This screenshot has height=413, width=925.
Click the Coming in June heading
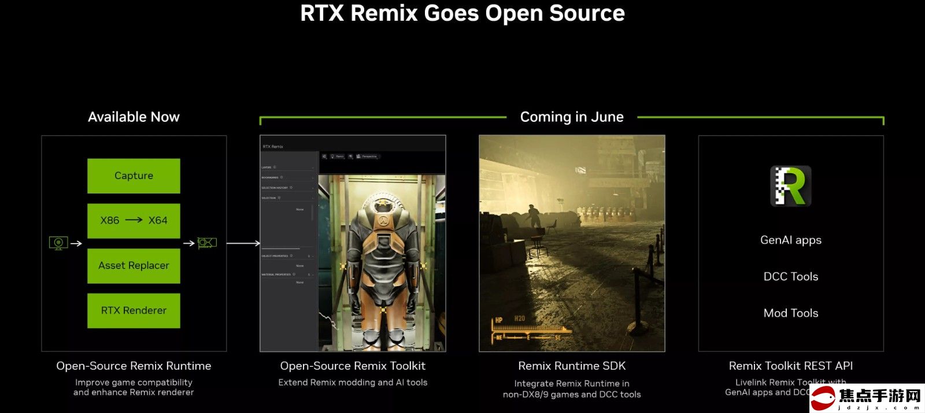click(x=572, y=117)
